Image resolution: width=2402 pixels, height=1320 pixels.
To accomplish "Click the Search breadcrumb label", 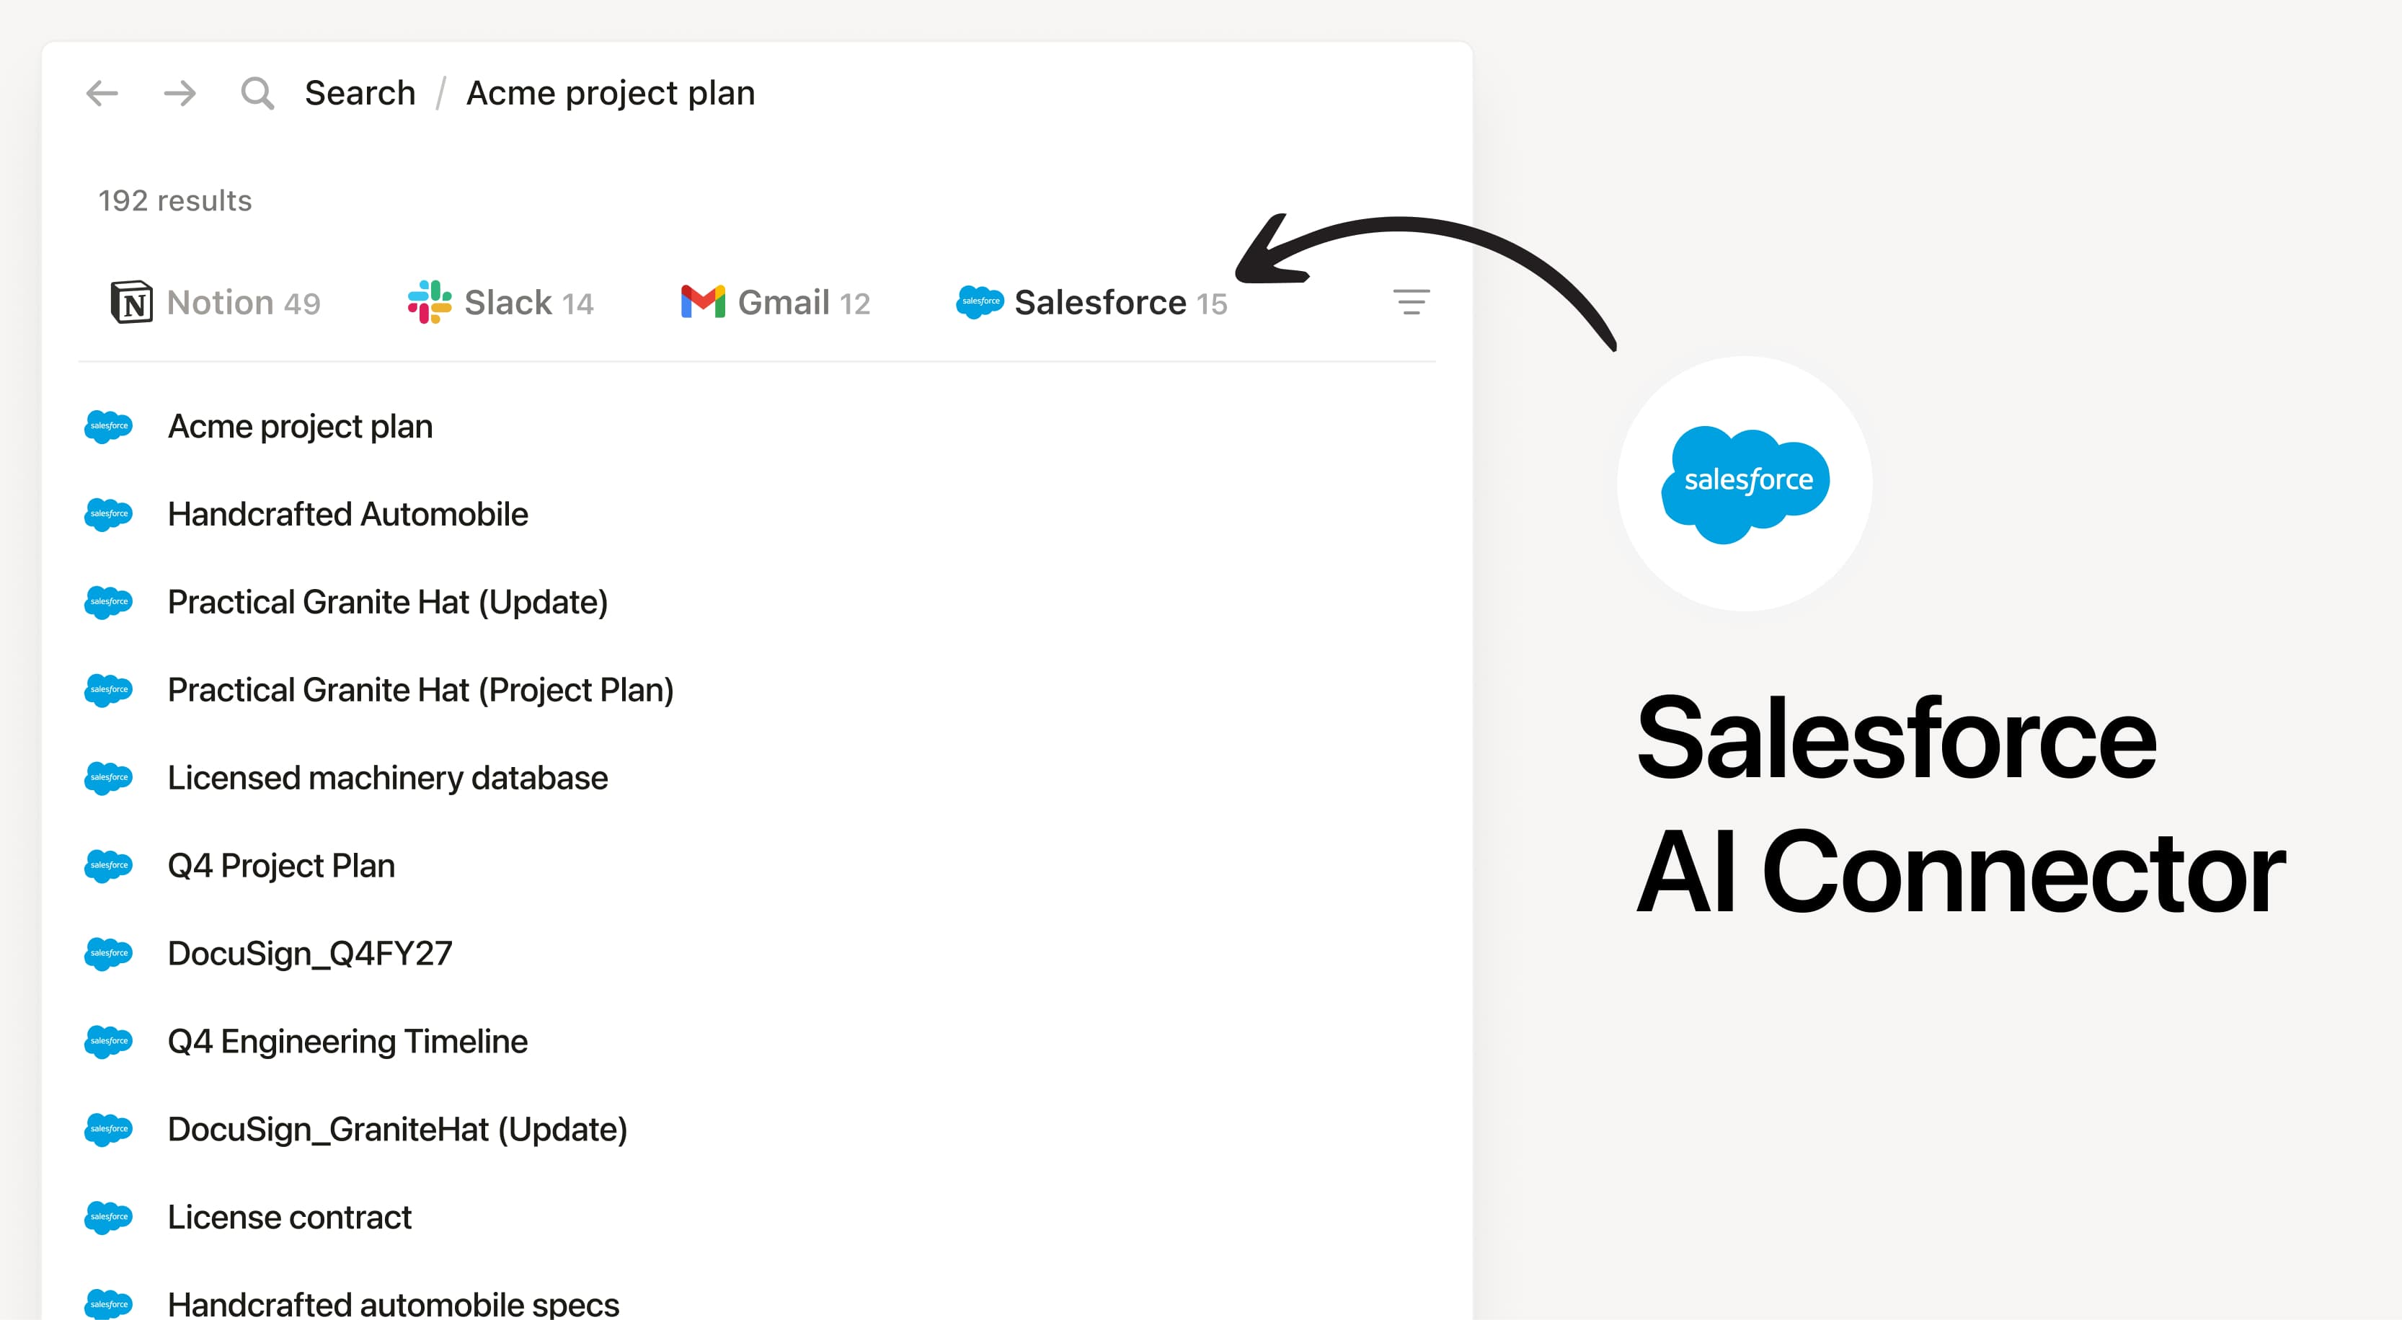I will [360, 92].
